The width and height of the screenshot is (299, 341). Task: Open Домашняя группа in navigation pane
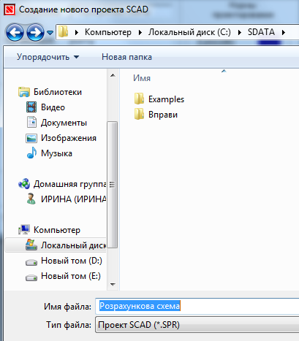point(69,184)
